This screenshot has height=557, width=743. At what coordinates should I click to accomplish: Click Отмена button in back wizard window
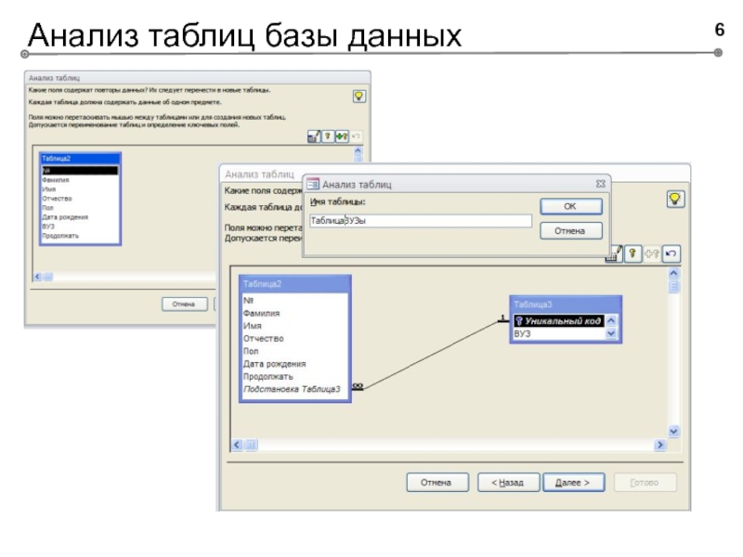coord(184,304)
